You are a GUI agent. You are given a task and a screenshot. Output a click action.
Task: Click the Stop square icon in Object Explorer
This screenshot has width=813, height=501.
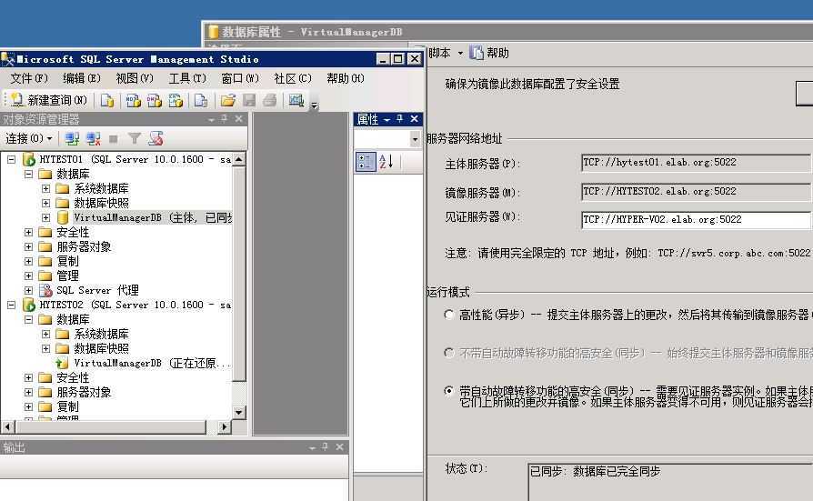113,138
